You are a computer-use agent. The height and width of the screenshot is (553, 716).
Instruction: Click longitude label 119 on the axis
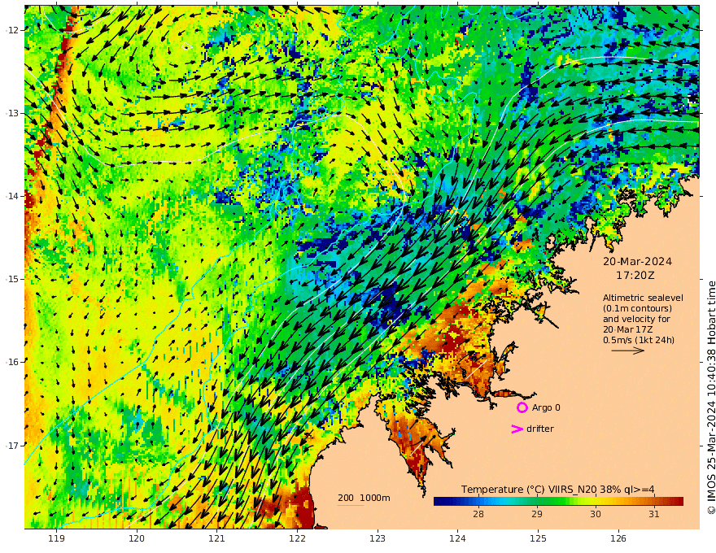coord(56,538)
